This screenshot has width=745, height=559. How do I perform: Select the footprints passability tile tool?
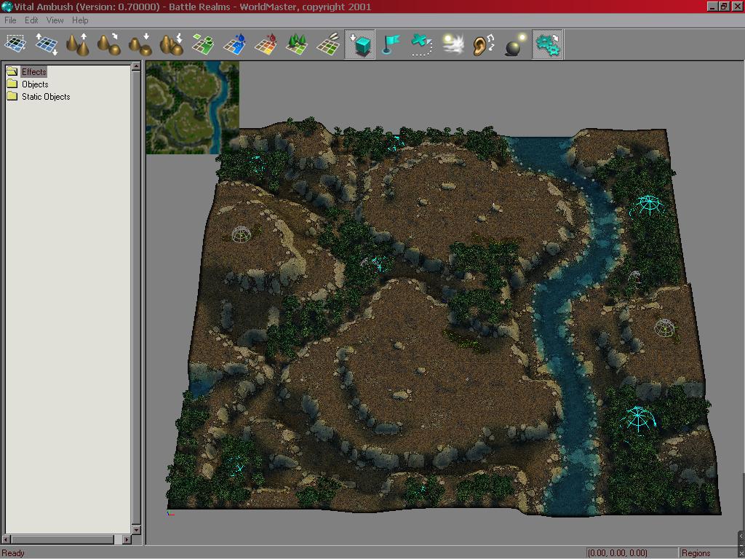click(328, 44)
